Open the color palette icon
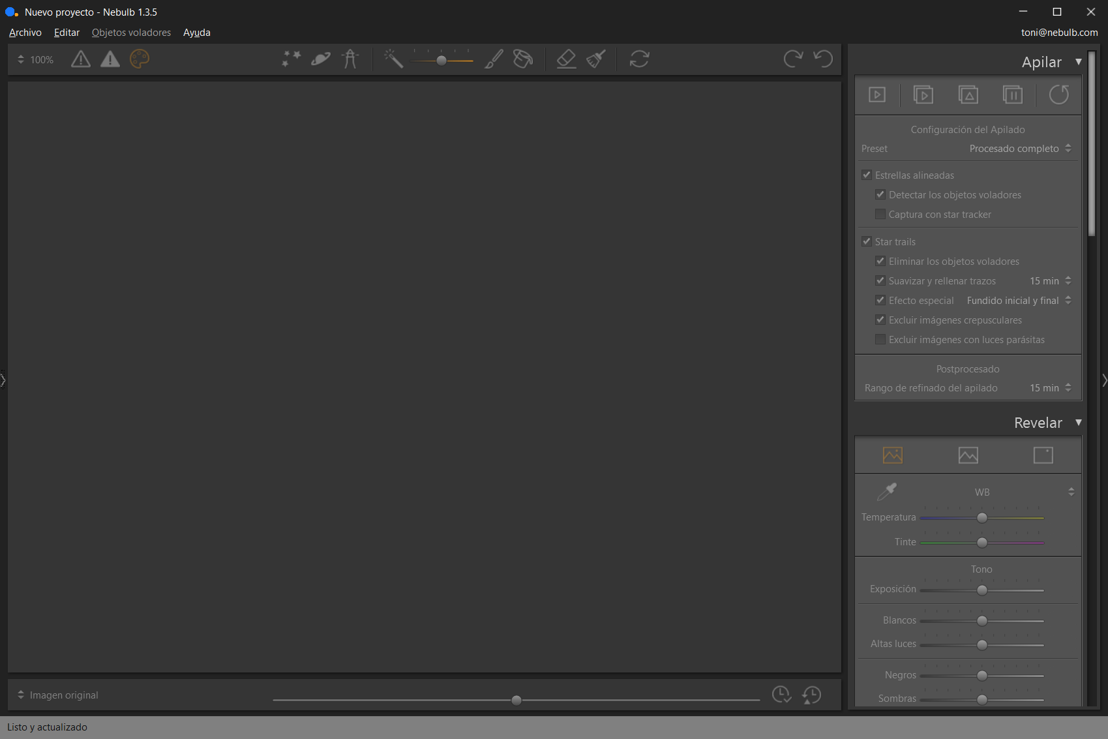Image resolution: width=1108 pixels, height=739 pixels. [140, 59]
